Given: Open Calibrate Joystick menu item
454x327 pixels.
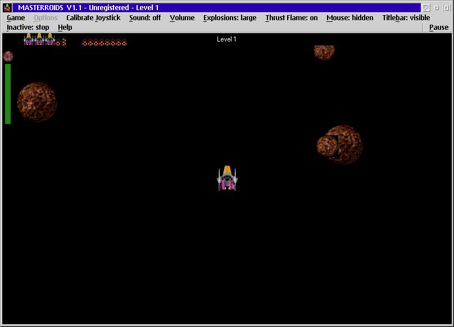Looking at the screenshot, I should point(93,18).
